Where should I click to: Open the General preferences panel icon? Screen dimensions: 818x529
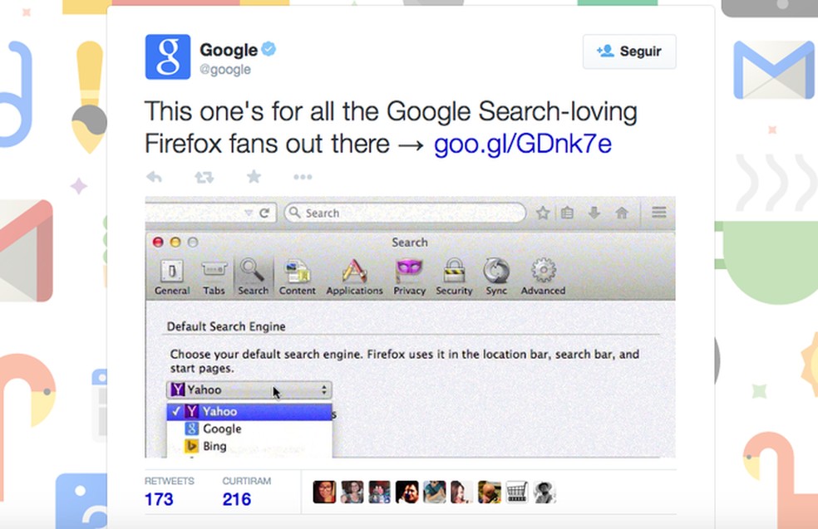[x=171, y=274]
